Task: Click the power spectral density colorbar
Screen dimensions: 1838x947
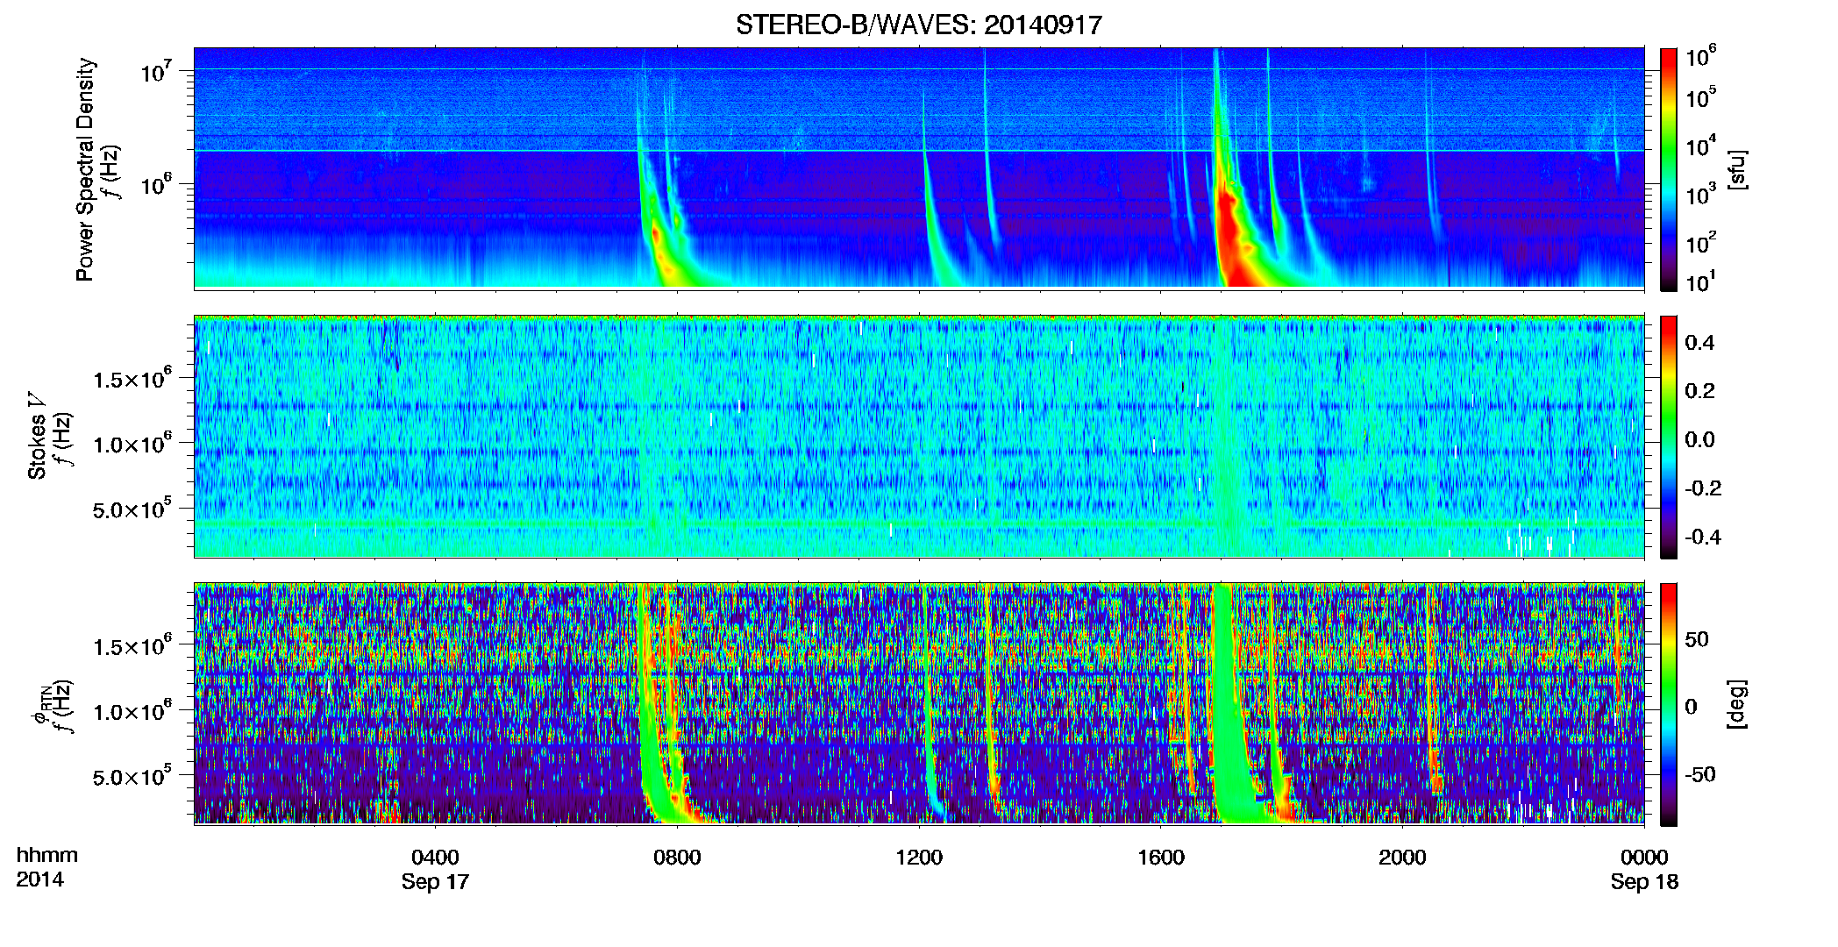Action: [x=1669, y=169]
